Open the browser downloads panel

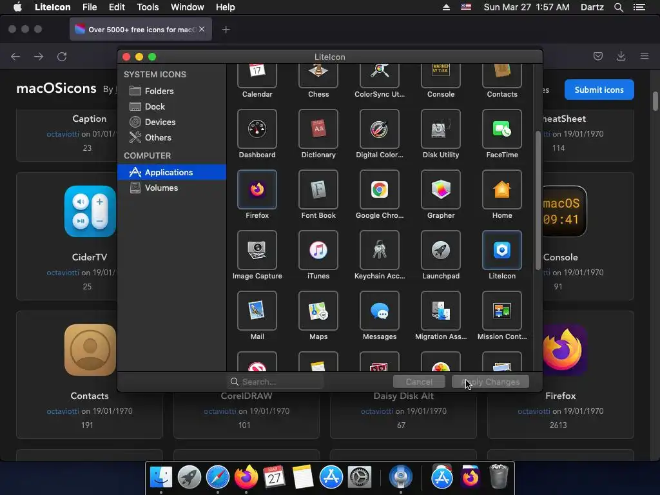pyautogui.click(x=621, y=56)
